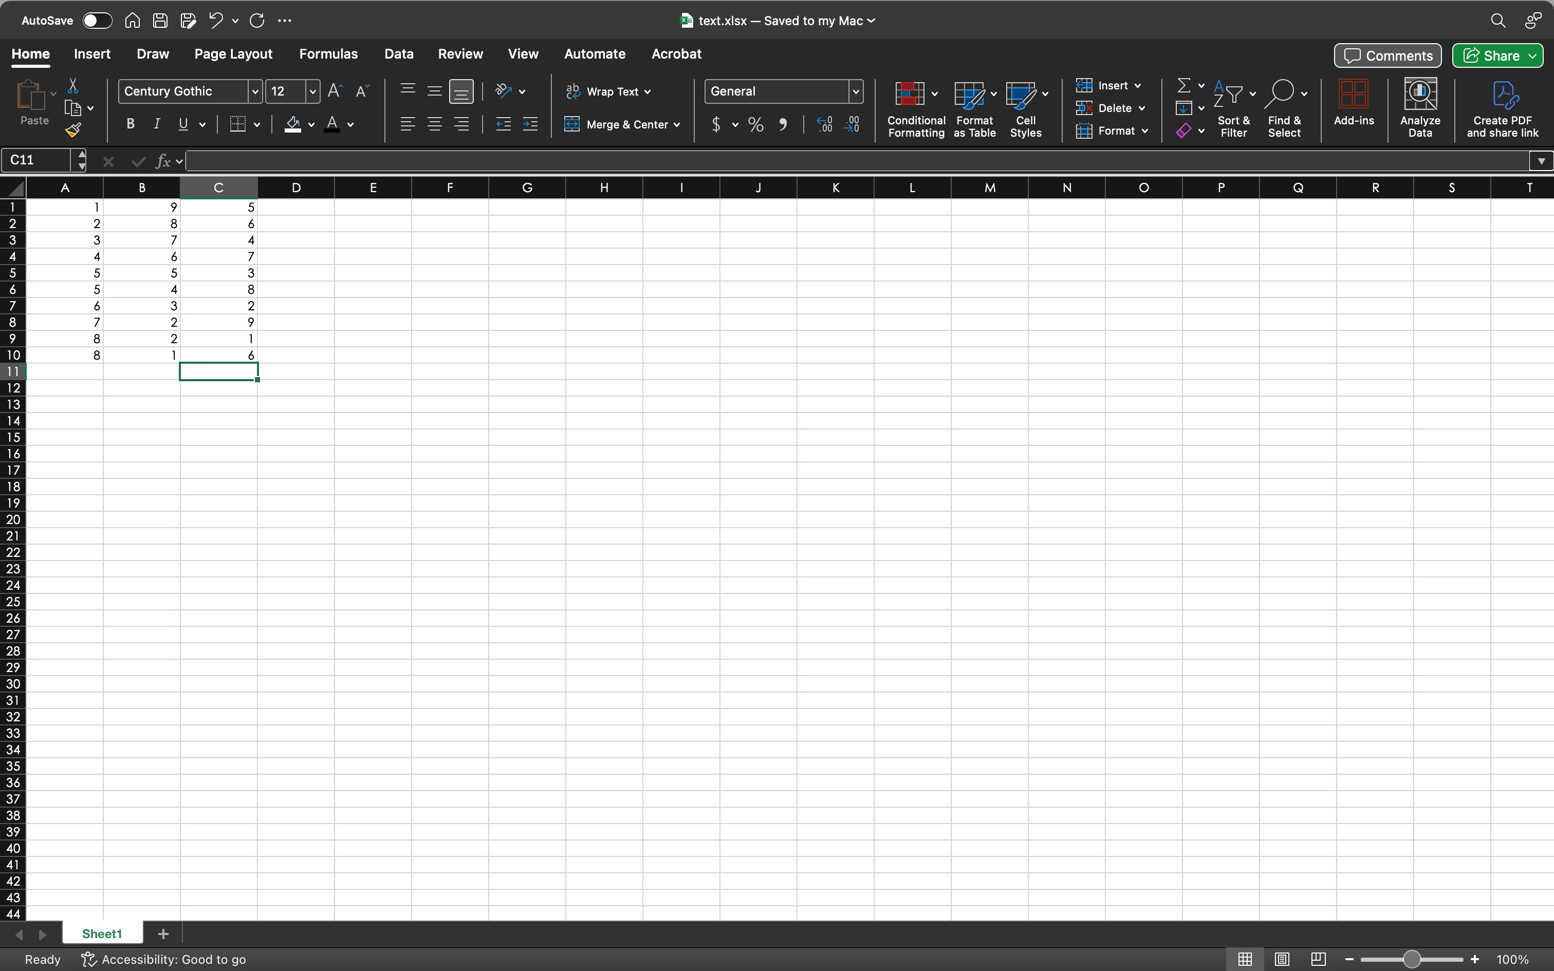The image size is (1554, 971).
Task: Expand the General number format dropdown
Action: point(855,91)
